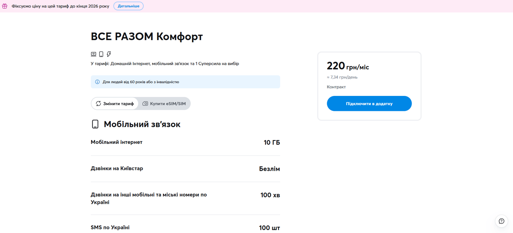The height and width of the screenshot is (233, 513).
Task: Click the ВСЕ РАЗОМ Комфорт title
Action: (146, 36)
